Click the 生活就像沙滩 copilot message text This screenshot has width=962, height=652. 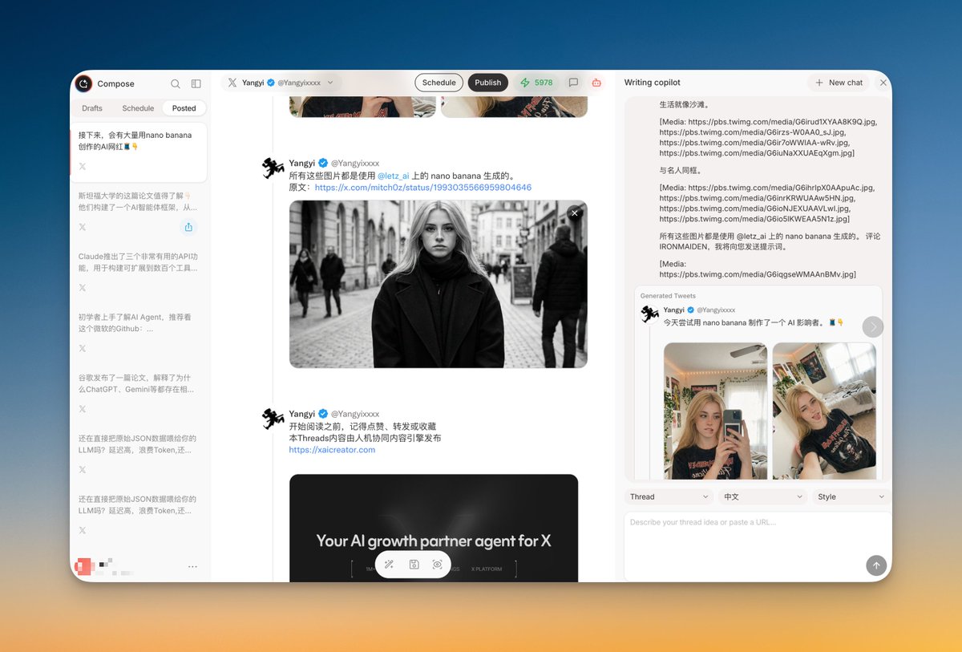click(x=685, y=104)
